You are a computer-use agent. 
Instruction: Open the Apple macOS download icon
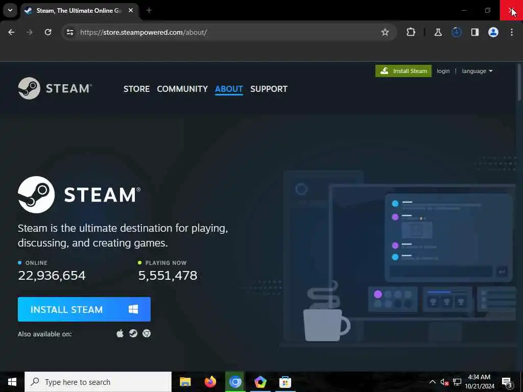(120, 334)
